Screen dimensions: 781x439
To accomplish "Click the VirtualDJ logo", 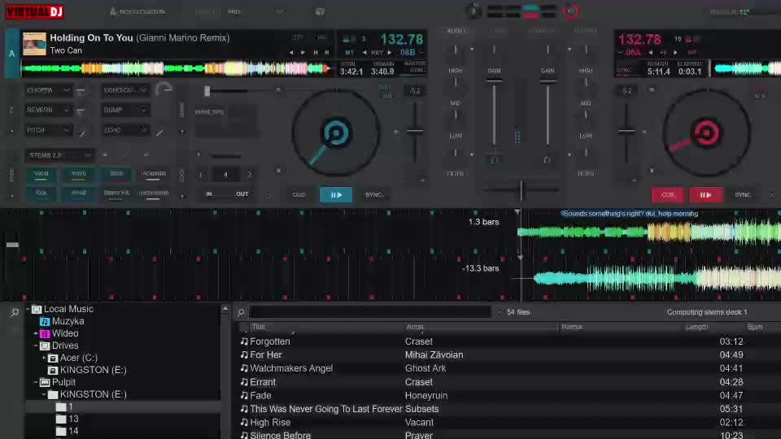I will (35, 11).
